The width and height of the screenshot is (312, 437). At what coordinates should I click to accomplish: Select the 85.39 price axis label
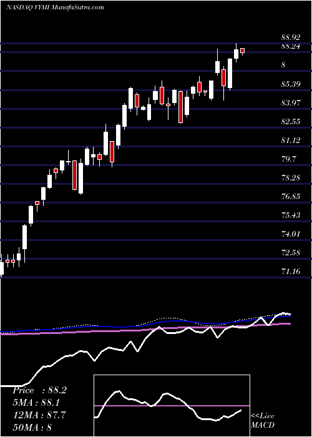coord(291,84)
